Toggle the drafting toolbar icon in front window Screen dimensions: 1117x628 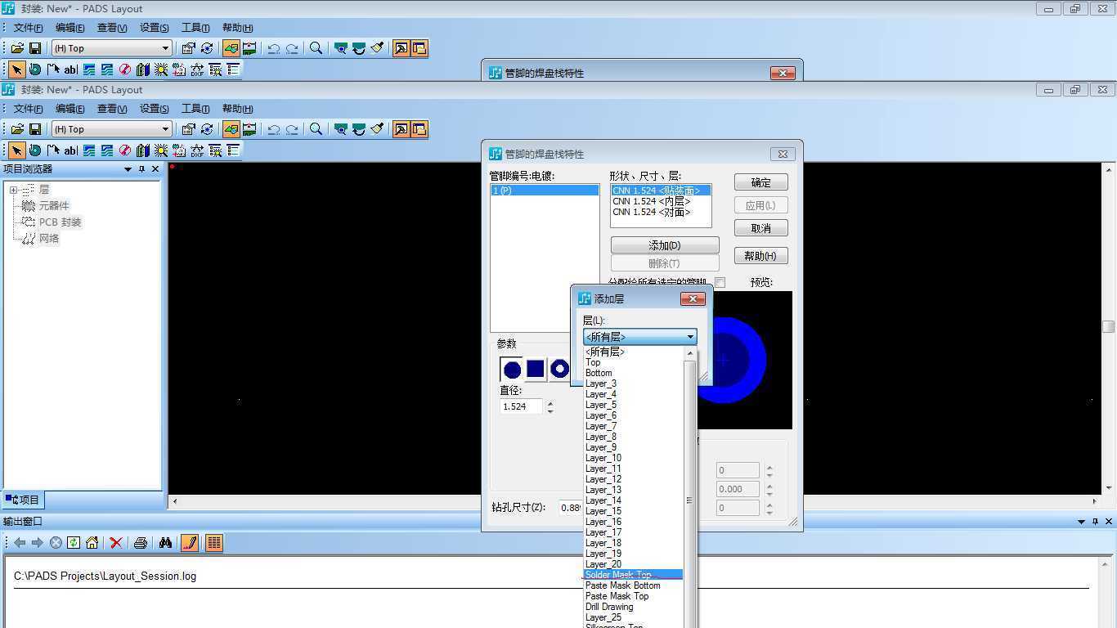[231, 129]
